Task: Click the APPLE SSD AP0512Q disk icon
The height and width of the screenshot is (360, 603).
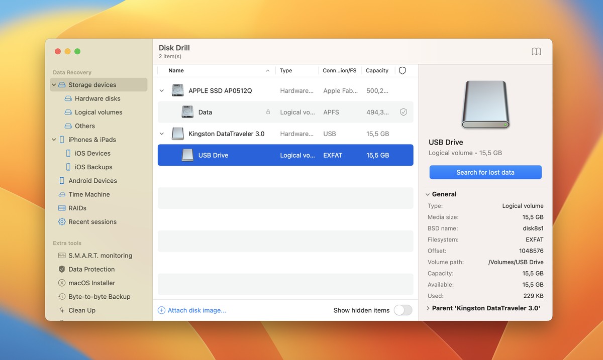Action: coord(177,91)
